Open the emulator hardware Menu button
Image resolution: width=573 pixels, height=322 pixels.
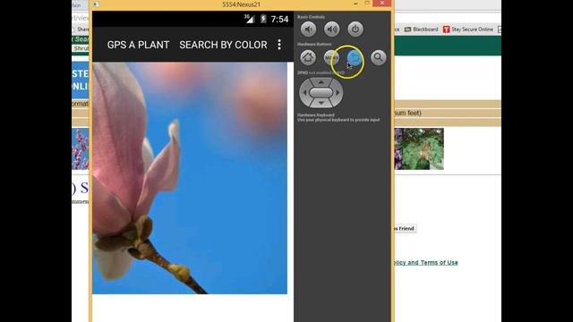[331, 57]
